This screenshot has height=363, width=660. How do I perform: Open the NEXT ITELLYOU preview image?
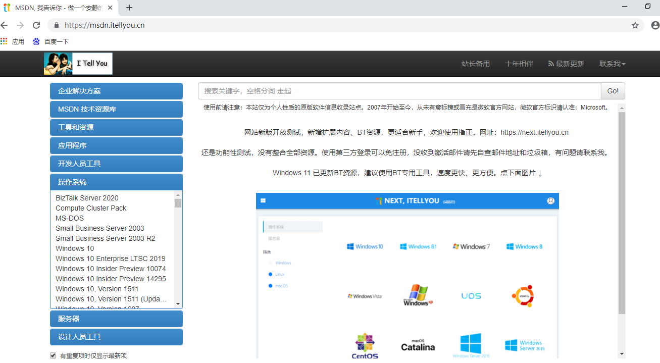coord(407,275)
